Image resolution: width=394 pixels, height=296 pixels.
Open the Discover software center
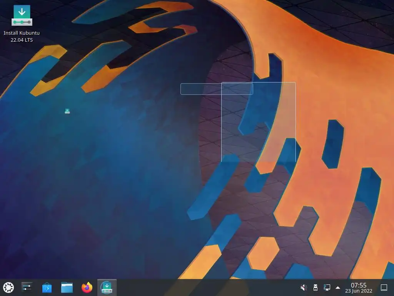tap(47, 288)
